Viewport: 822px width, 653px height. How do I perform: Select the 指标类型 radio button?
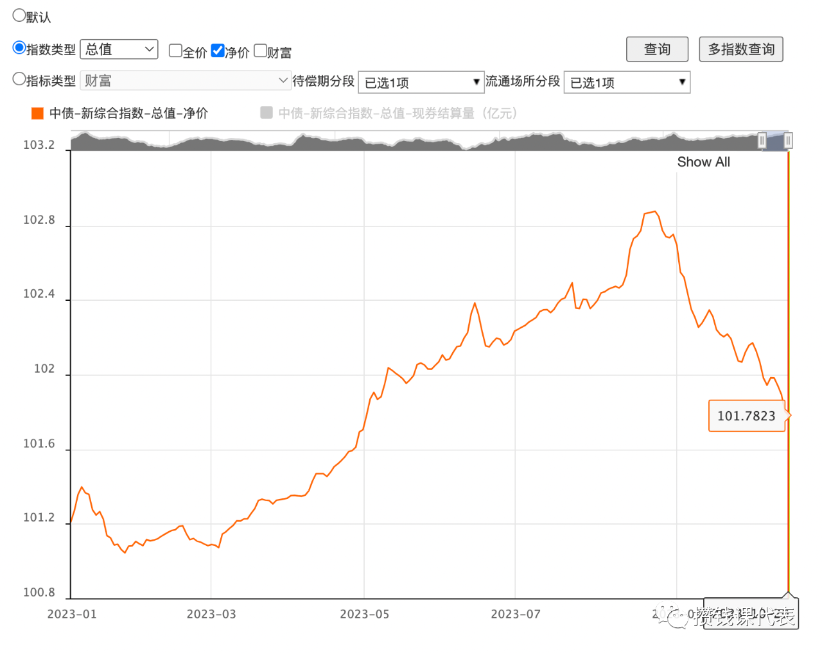[x=19, y=80]
